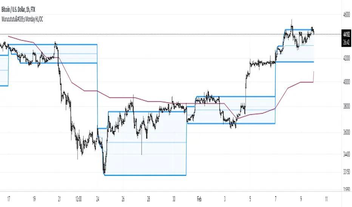Click the 46000 price axis label
This screenshot has height=207, width=352.
(x=346, y=14)
